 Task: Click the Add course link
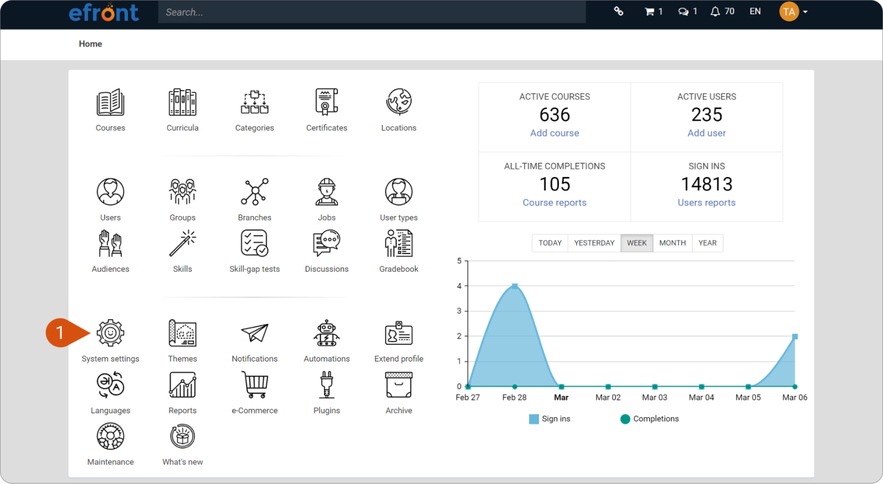coord(554,133)
